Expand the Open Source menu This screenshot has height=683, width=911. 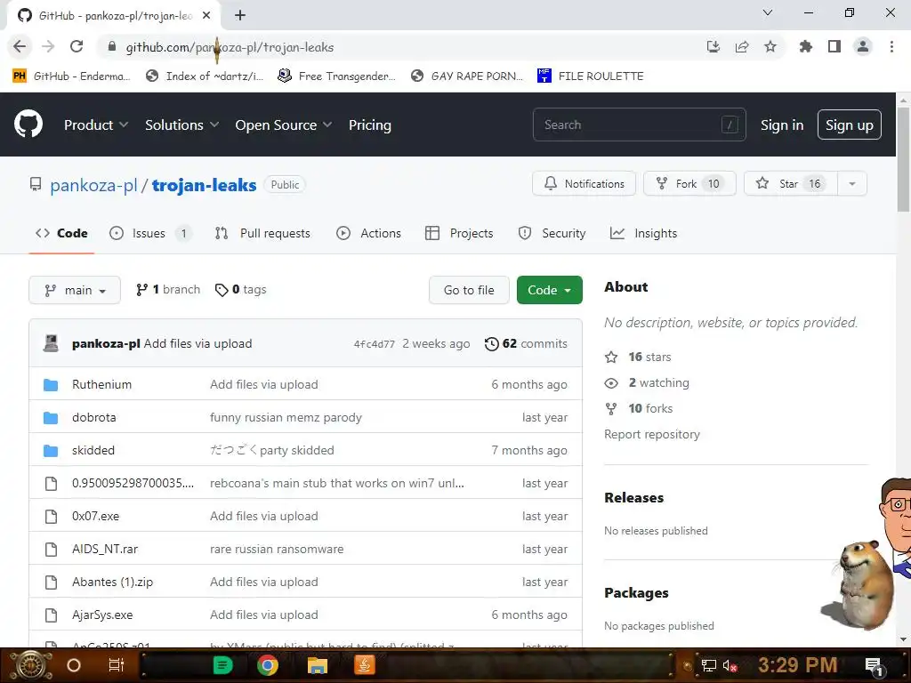coord(284,125)
